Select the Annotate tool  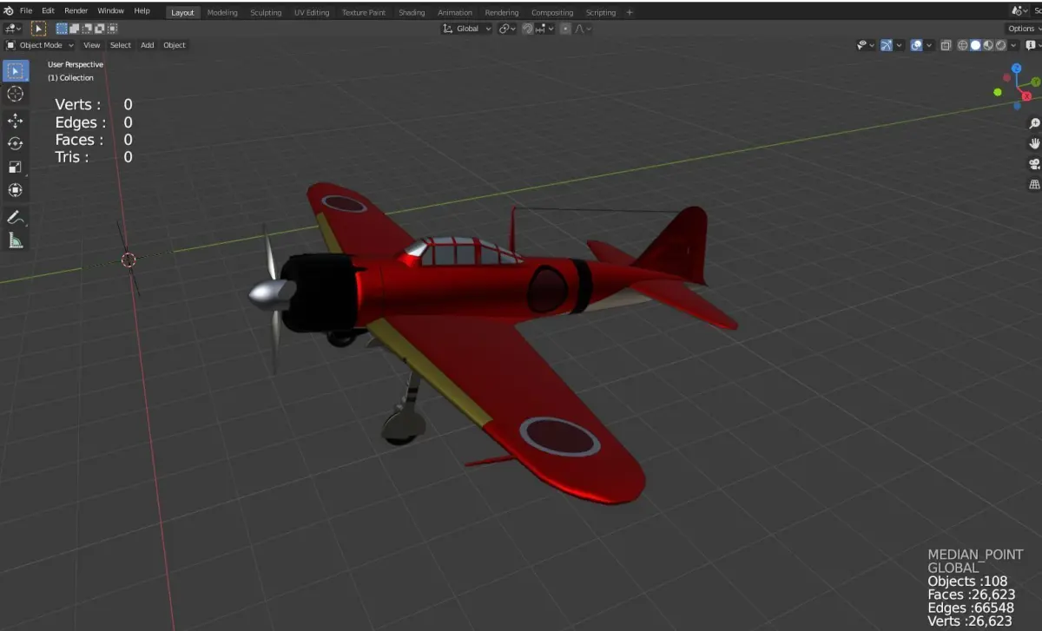point(16,217)
